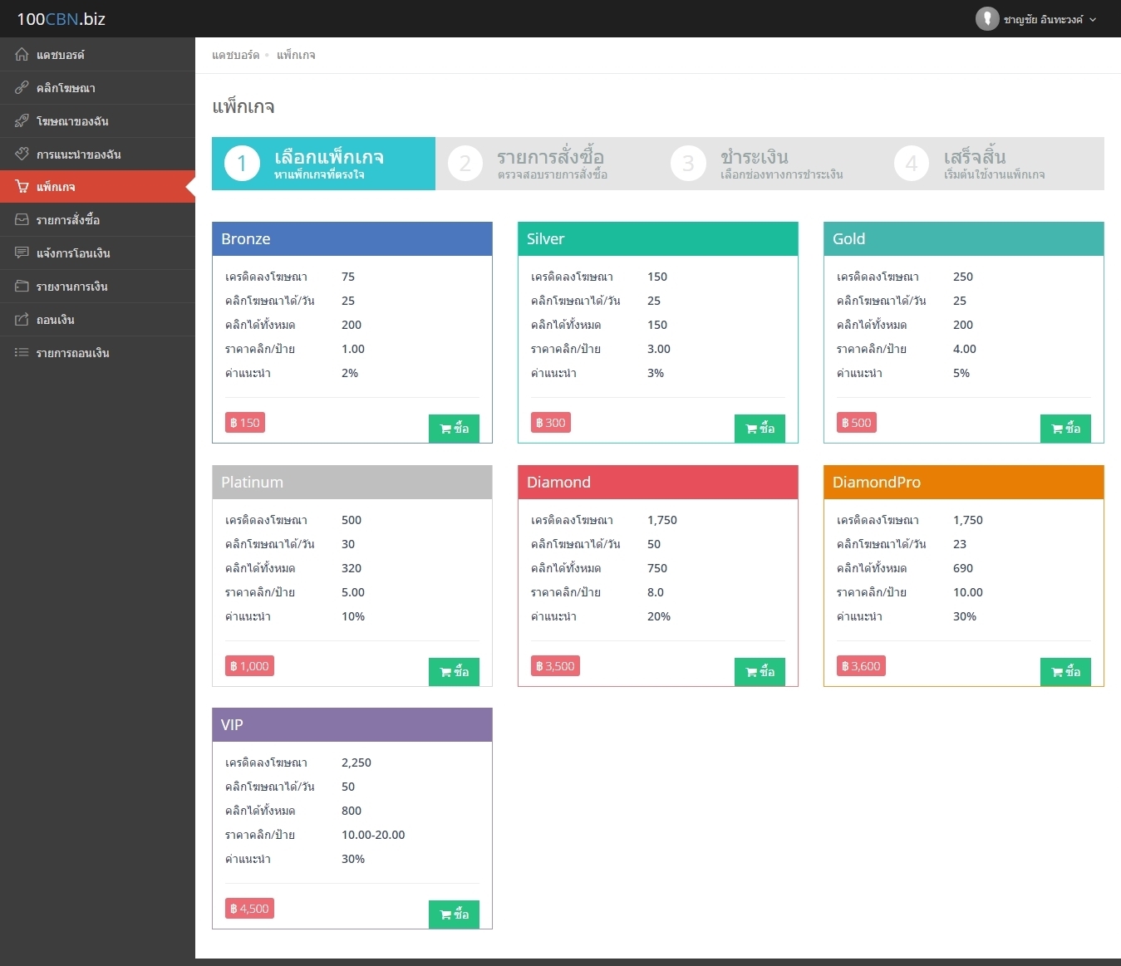Screen dimensions: 1121x966
Task: Click the ฿ 150 price badge
Action: pos(245,423)
